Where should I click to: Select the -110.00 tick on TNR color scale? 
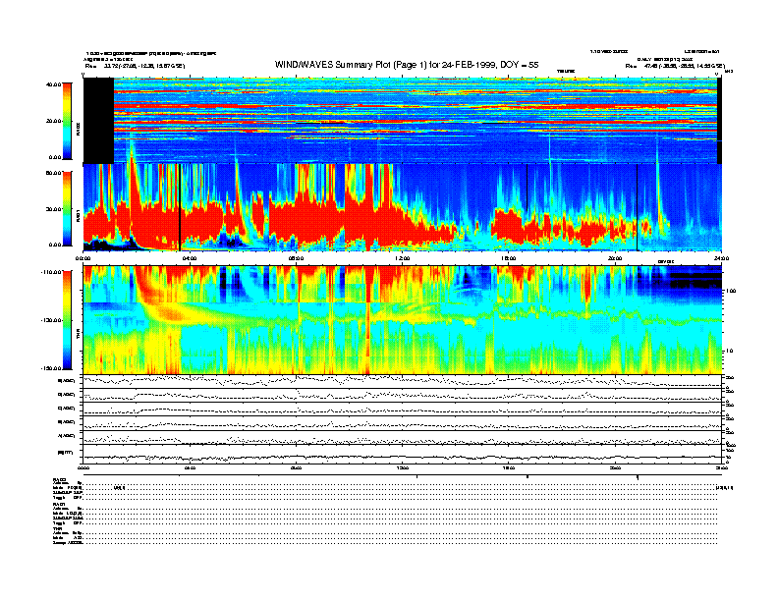click(51, 272)
